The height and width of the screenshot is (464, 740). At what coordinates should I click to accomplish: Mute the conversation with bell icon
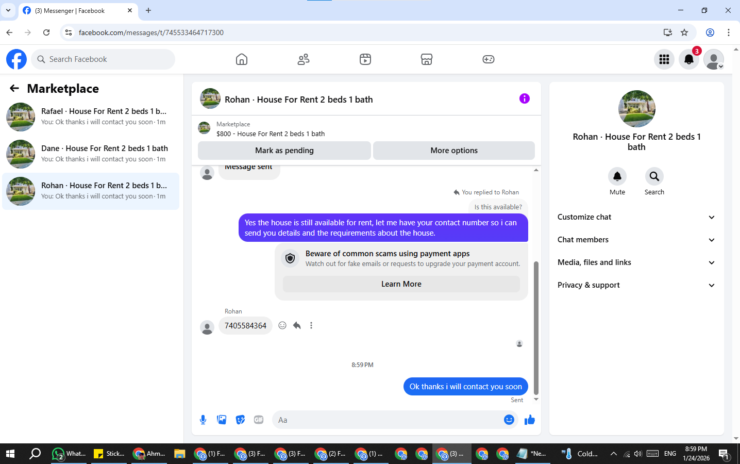(x=617, y=176)
